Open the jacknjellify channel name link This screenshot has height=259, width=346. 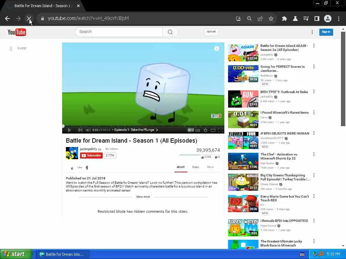[89, 149]
